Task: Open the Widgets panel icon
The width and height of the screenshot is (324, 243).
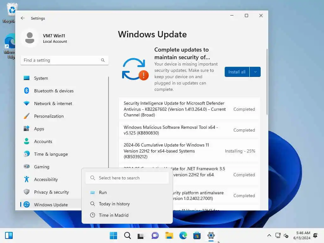Action: click(x=9, y=235)
